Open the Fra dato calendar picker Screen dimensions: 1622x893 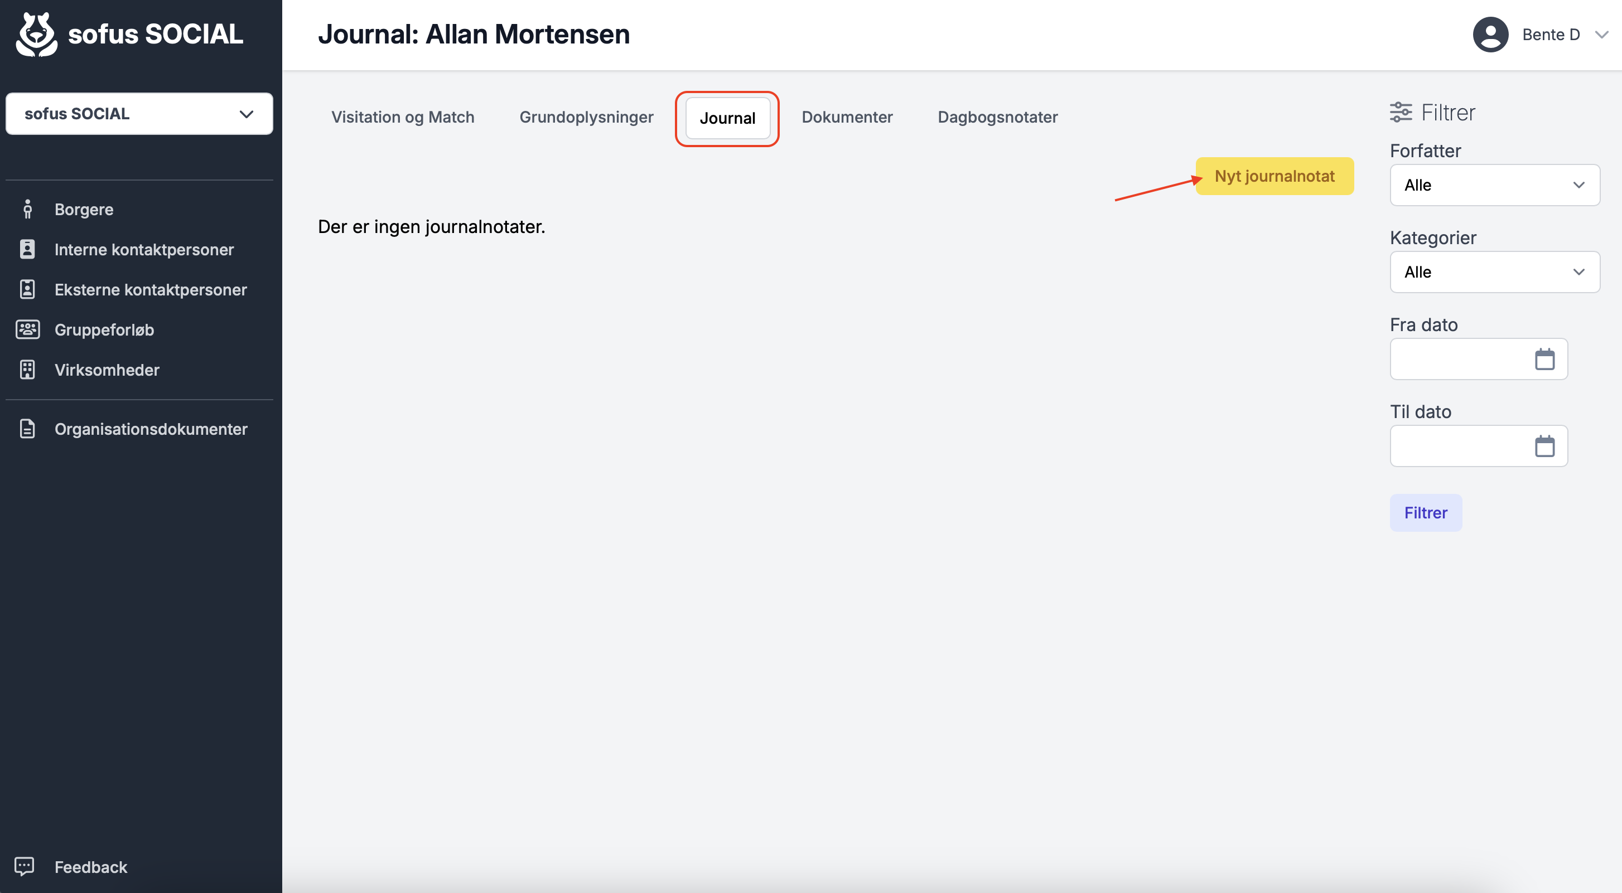point(1544,360)
